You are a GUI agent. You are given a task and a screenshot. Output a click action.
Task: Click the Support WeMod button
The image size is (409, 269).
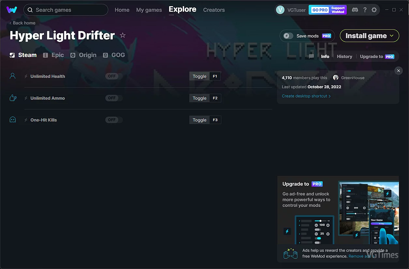[338, 10]
